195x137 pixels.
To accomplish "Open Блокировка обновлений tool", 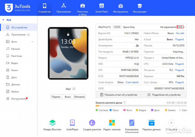I will (132, 126).
